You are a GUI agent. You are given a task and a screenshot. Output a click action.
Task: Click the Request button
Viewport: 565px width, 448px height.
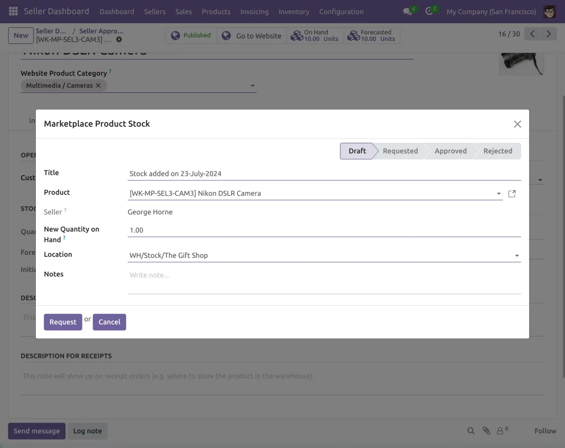(x=63, y=322)
